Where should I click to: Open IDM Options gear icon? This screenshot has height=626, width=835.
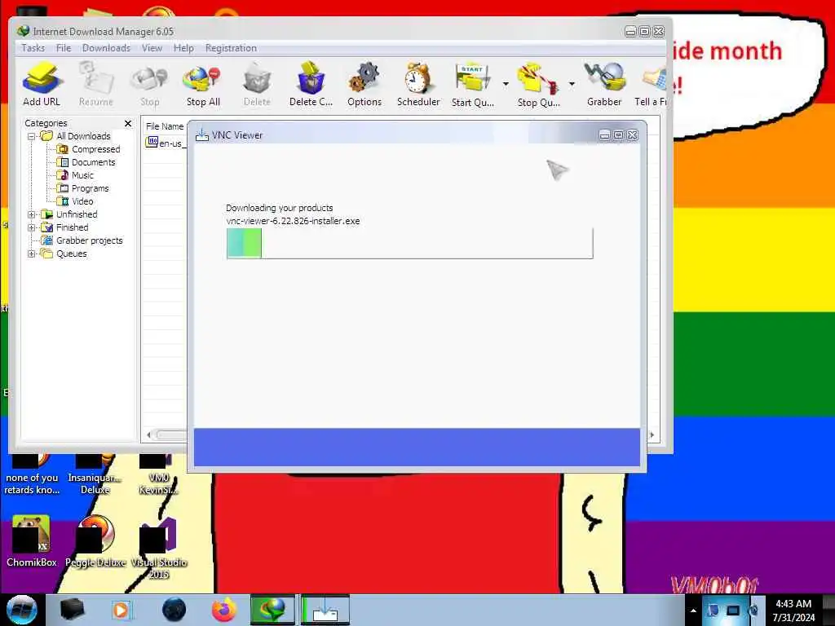(364, 83)
